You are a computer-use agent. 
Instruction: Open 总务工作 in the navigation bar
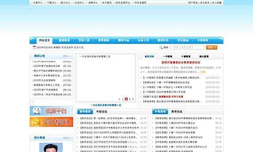point(143,40)
